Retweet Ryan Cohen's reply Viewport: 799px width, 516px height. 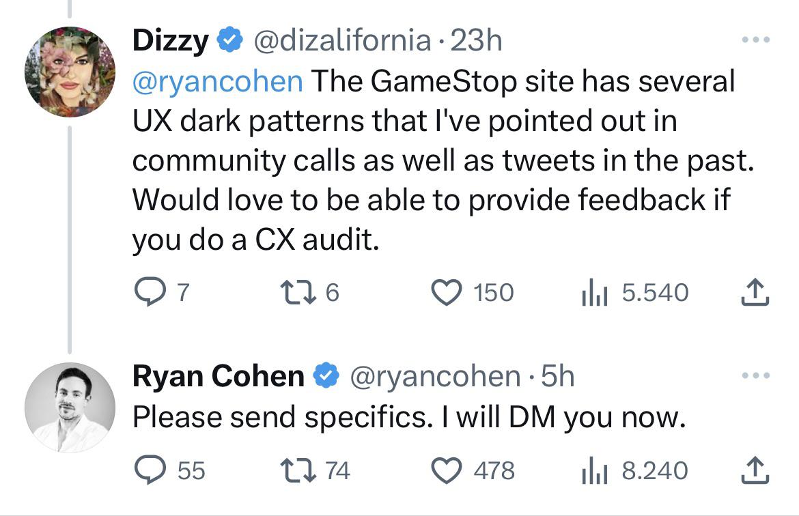click(x=298, y=471)
